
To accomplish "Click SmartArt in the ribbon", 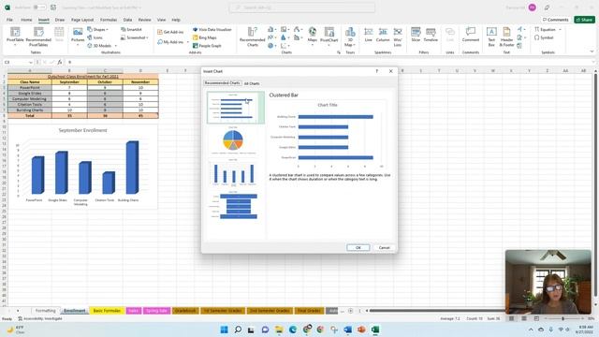I will coord(131,29).
